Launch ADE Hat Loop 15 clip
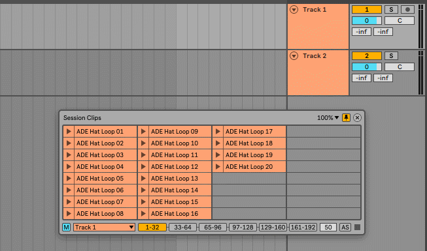Viewport: 427px width, 251px height. tap(143, 202)
